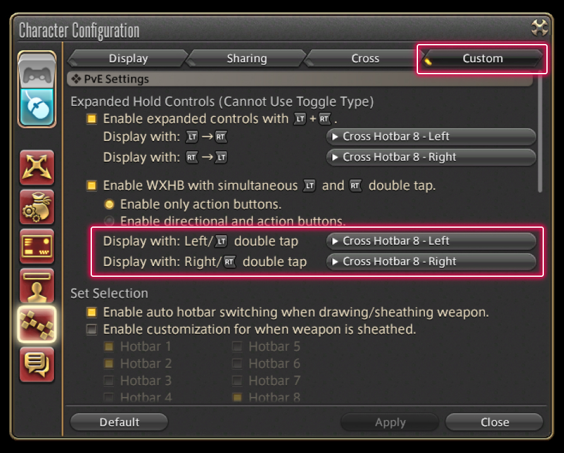Click the Default button

click(119, 422)
